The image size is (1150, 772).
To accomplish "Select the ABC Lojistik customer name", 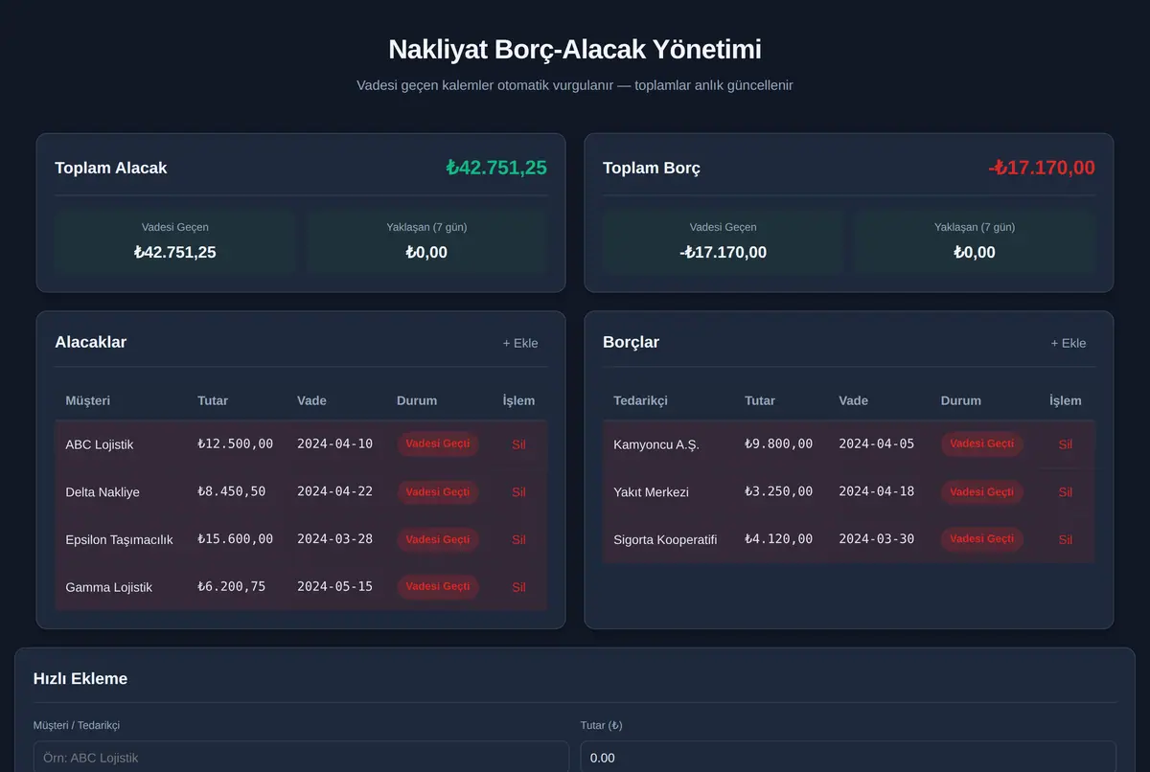I will click(x=100, y=444).
